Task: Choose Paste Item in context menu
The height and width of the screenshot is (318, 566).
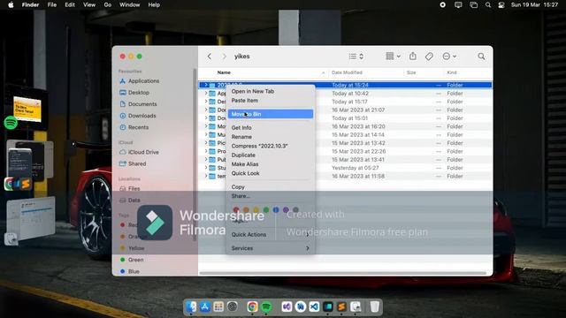Action: (x=271, y=101)
